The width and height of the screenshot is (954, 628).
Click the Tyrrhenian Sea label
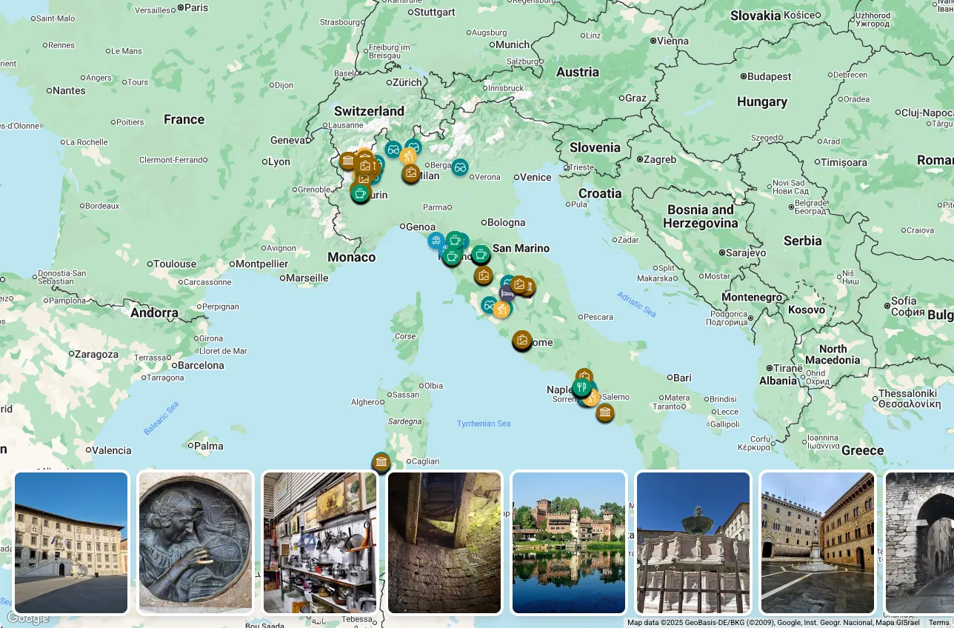click(x=484, y=424)
